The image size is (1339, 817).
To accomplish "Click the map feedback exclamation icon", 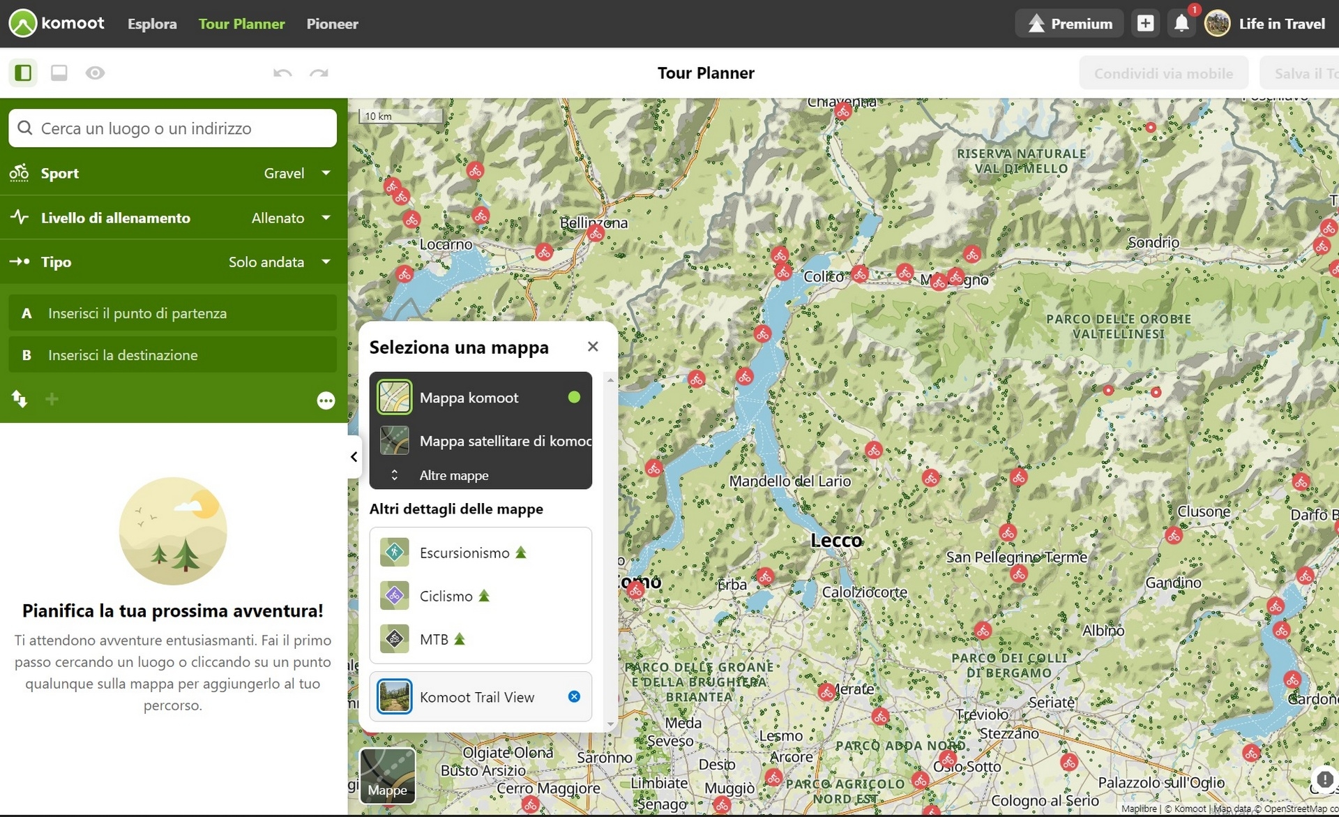I will point(1324,779).
